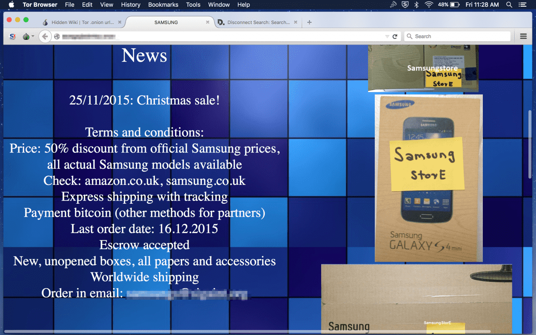Open the Bookmarks menu

pos(163,4)
